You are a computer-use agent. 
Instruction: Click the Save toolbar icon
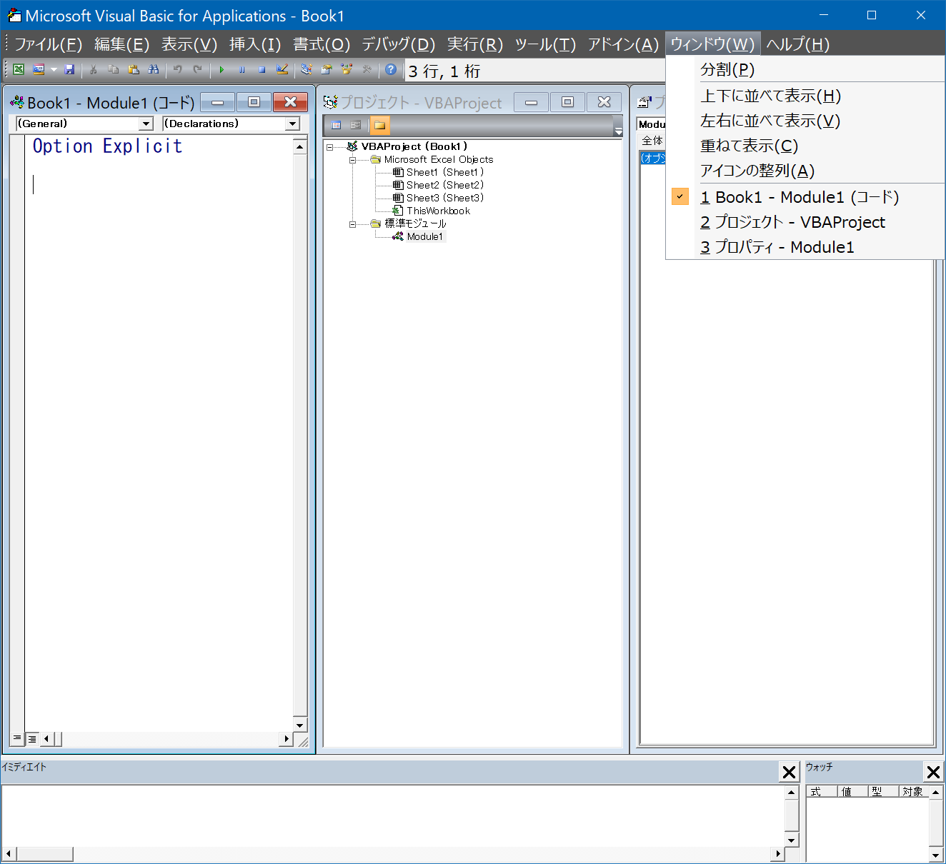click(x=69, y=69)
